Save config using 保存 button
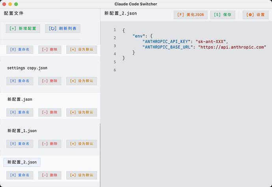272x187 pixels. point(223,15)
